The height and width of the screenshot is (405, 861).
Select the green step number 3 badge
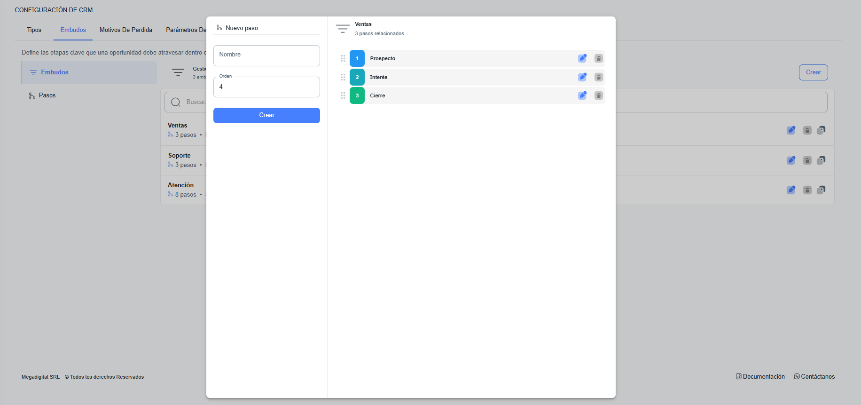(x=357, y=95)
